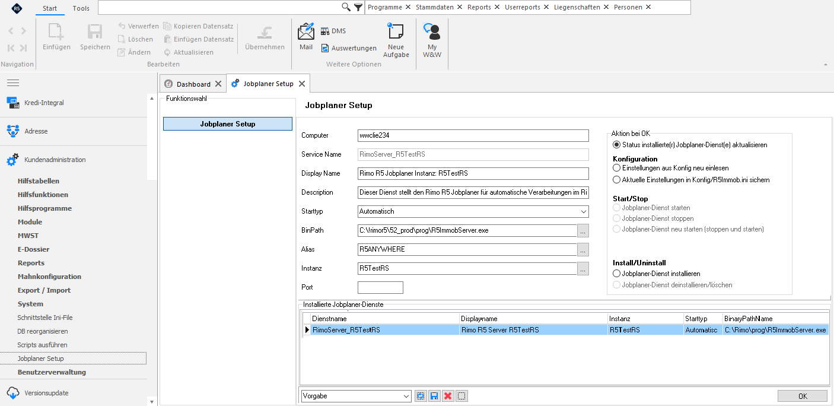Jump to last record
This screenshot has width=834, height=406.
(x=23, y=48)
